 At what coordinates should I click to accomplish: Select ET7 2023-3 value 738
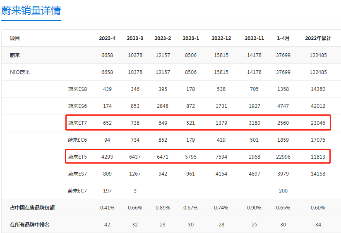[135, 123]
